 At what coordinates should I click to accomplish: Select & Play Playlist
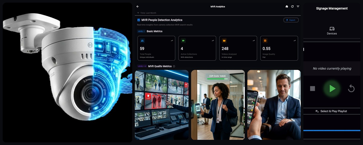pos(331,111)
